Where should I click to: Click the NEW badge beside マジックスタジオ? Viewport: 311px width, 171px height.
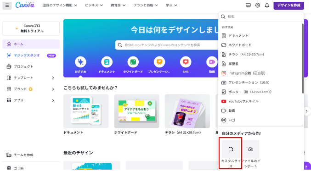51,55
